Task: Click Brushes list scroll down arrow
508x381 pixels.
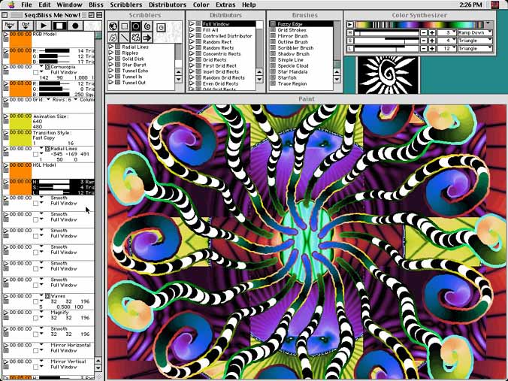Action: coord(337,79)
